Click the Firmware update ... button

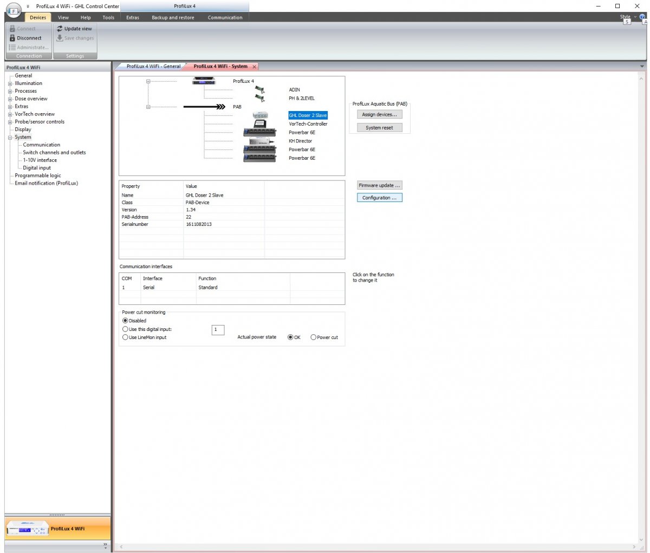(x=380, y=185)
